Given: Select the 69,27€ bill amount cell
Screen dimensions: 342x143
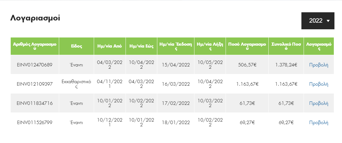Looking at the screenshot, I should 247,123.
